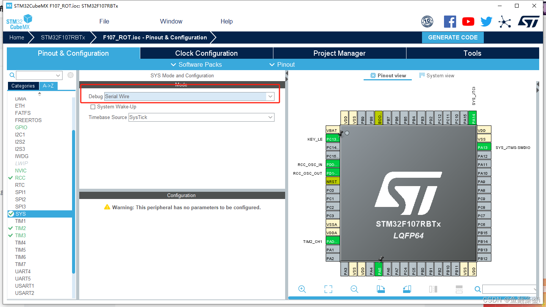Viewport: 546px width, 307px height.
Task: Switch to the Clock Configuration tab
Action: click(x=207, y=53)
